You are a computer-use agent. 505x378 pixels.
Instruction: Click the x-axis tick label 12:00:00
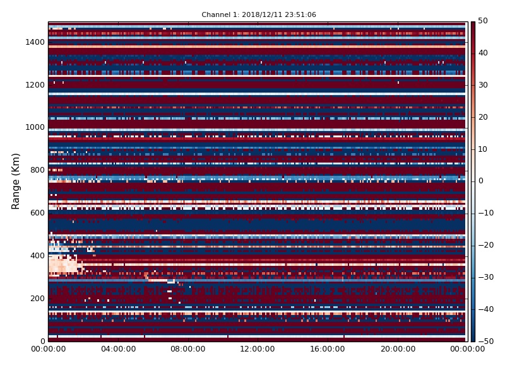258,349
